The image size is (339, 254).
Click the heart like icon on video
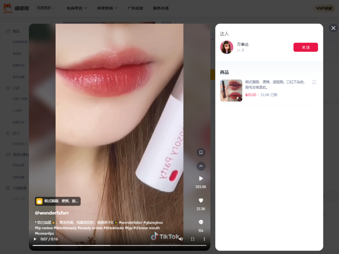(201, 200)
